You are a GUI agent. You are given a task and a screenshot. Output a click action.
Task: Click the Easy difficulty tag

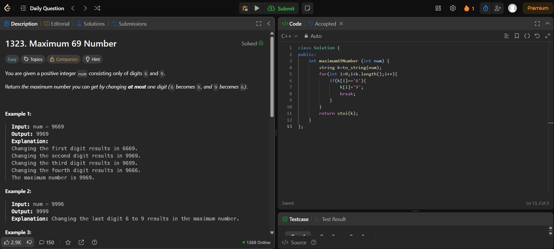click(12, 59)
